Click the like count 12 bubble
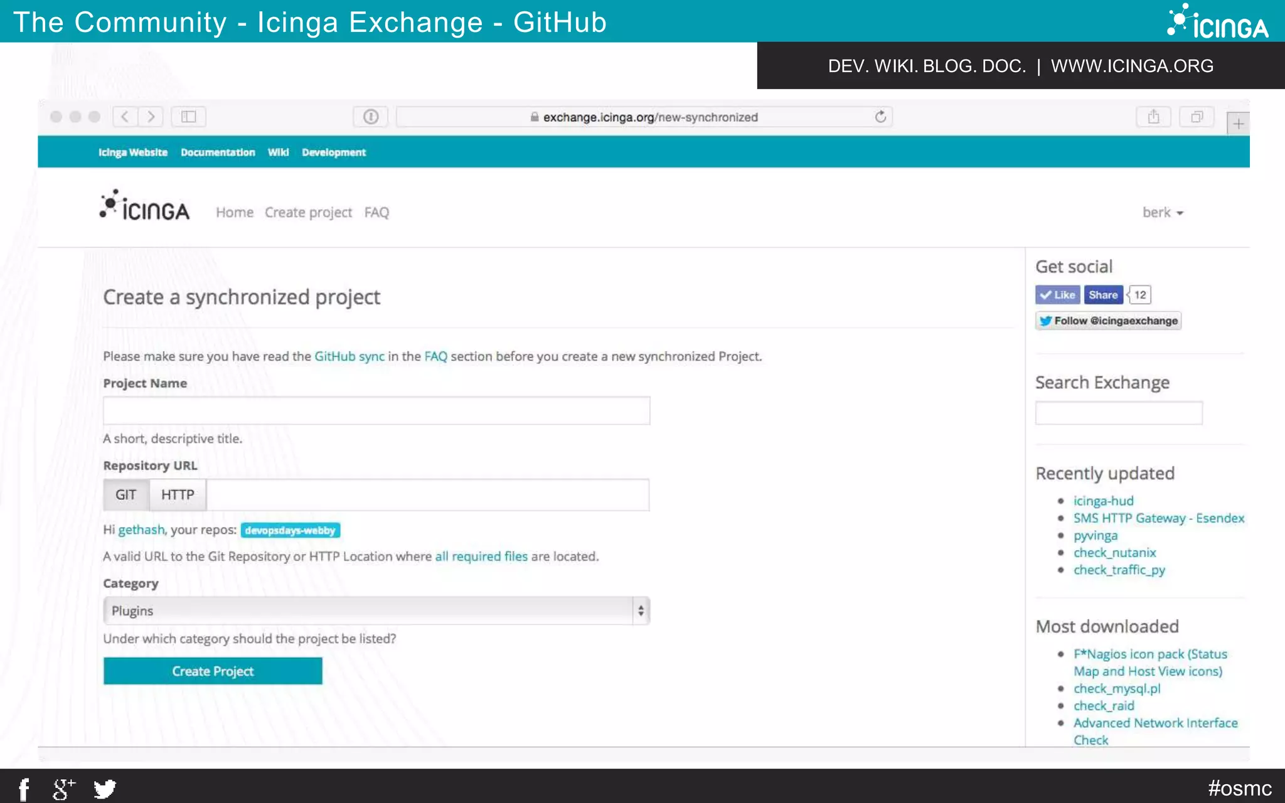The height and width of the screenshot is (803, 1285). [1139, 295]
